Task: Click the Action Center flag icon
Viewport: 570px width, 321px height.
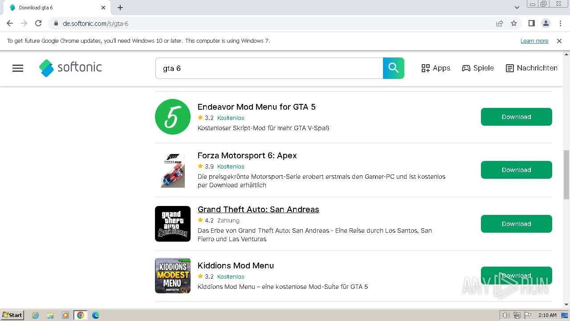Action: [x=528, y=315]
